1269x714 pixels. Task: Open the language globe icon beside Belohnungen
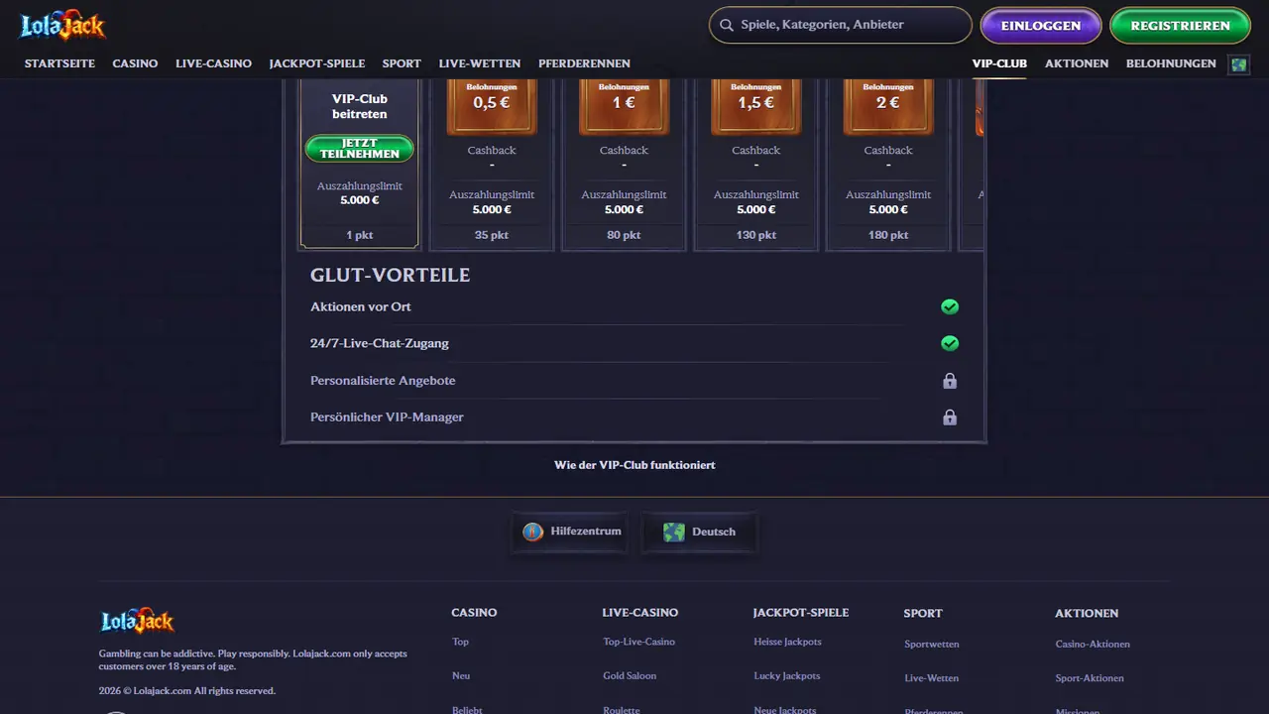pos(1238,63)
